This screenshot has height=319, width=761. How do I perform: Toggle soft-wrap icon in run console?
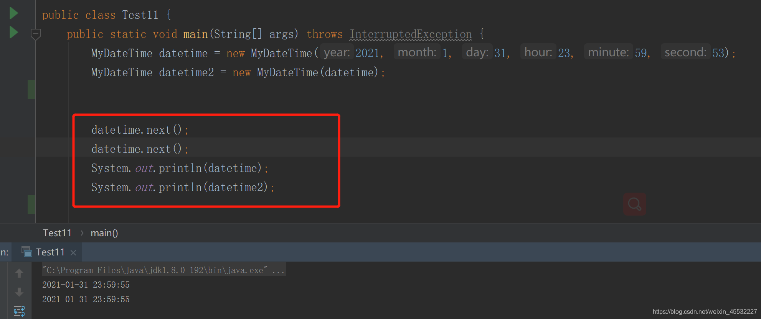click(19, 311)
